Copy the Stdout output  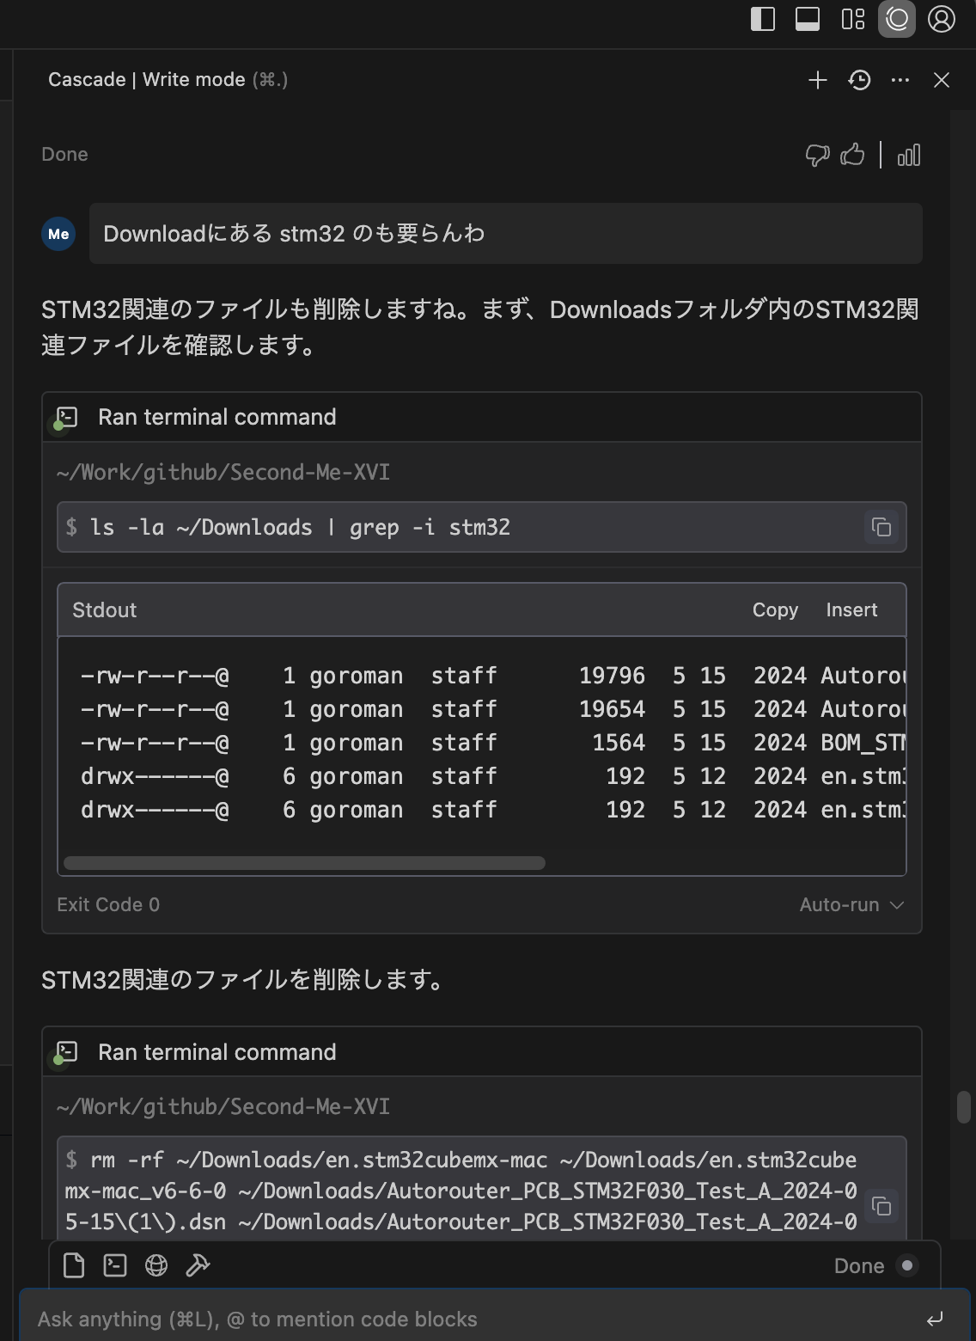775,609
